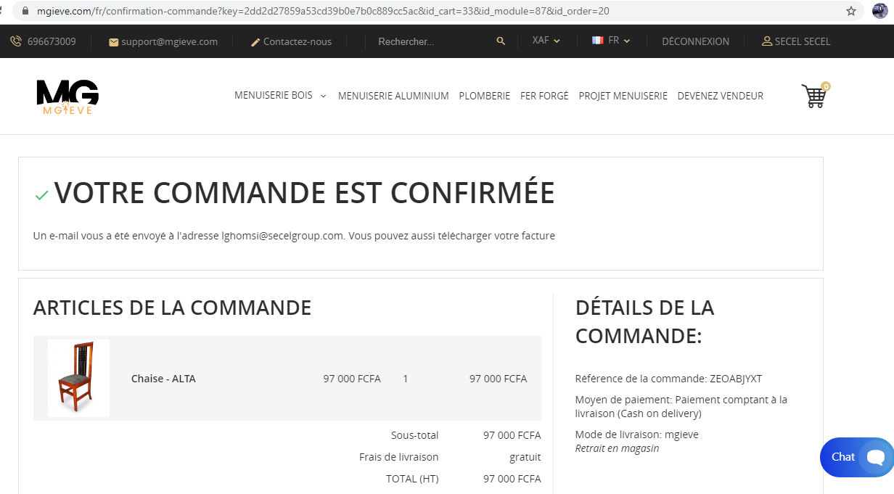Click the Frais de livraison label
Screen dimensions: 894x494
click(x=399, y=457)
